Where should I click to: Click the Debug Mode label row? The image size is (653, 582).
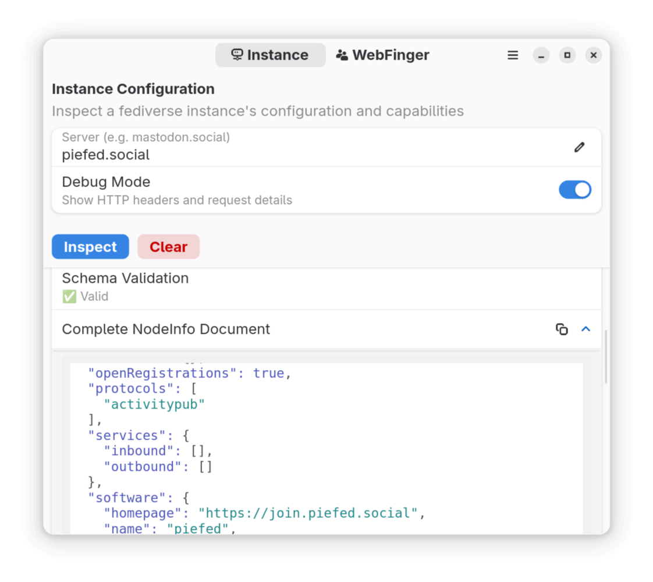(x=326, y=190)
